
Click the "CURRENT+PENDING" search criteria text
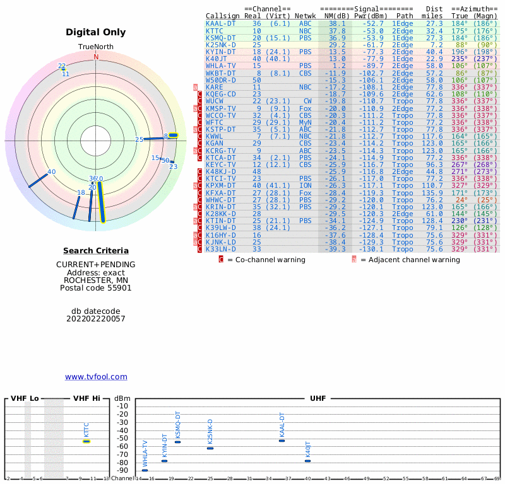pyautogui.click(x=96, y=264)
